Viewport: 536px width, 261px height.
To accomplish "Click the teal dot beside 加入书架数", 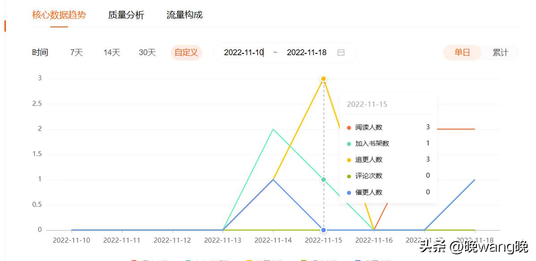I will tap(348, 143).
